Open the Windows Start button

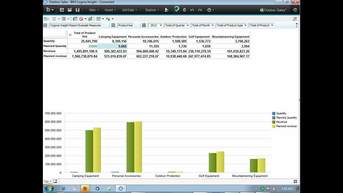pos(49,188)
